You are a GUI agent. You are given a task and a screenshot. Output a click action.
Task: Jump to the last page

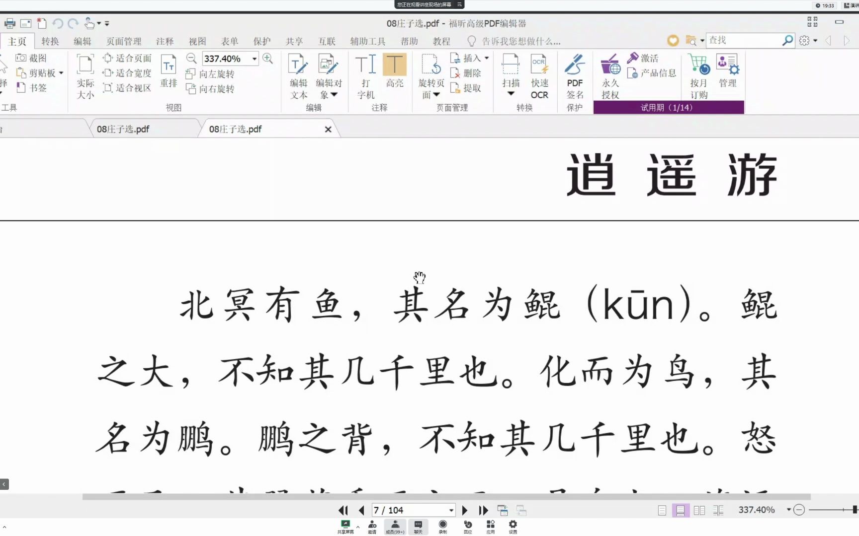tap(483, 510)
